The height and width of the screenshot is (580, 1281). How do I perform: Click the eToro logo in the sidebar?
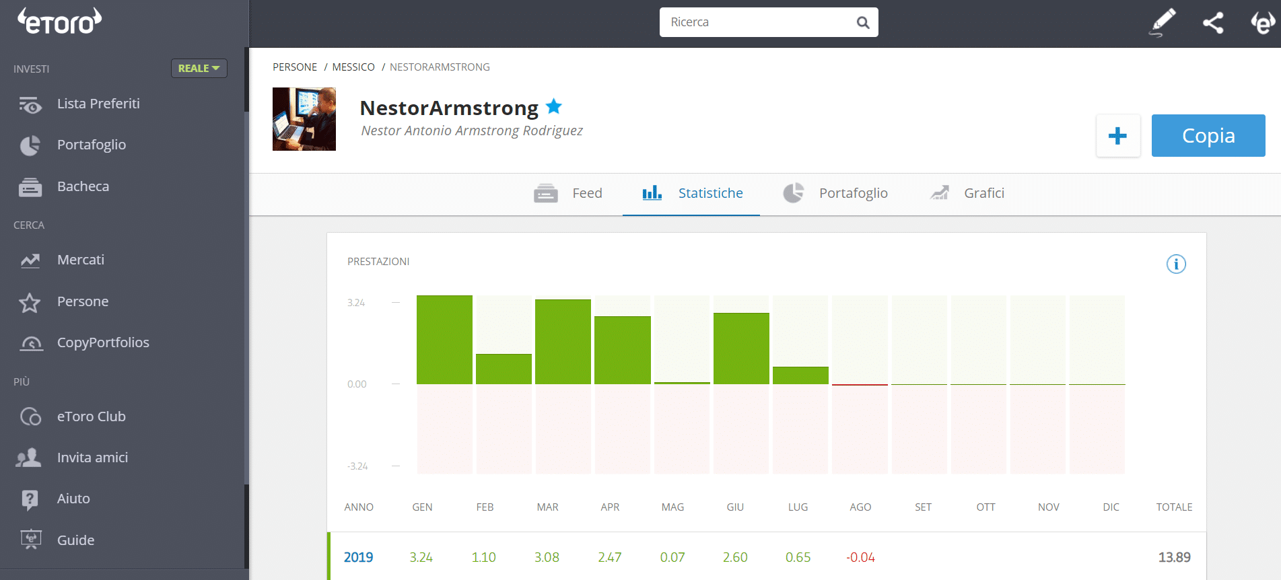[x=60, y=22]
